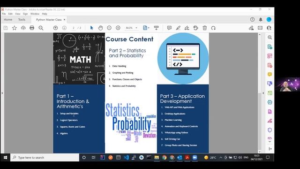Open the View menu

coord(18,14)
